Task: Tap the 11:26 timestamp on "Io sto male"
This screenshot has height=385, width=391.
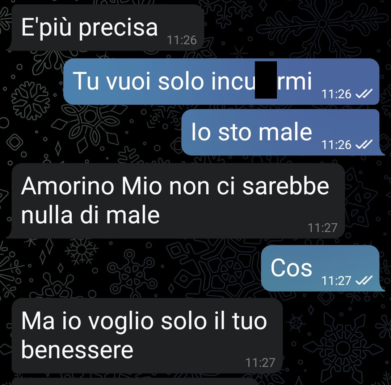Action: [336, 145]
